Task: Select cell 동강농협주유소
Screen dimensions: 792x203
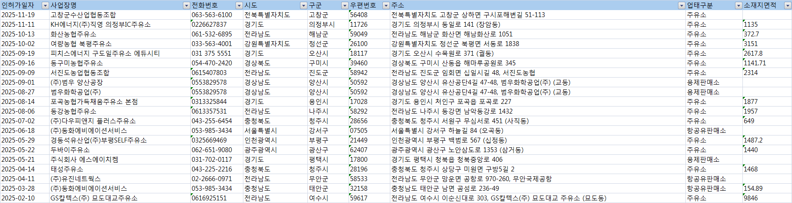Action: (x=120, y=111)
